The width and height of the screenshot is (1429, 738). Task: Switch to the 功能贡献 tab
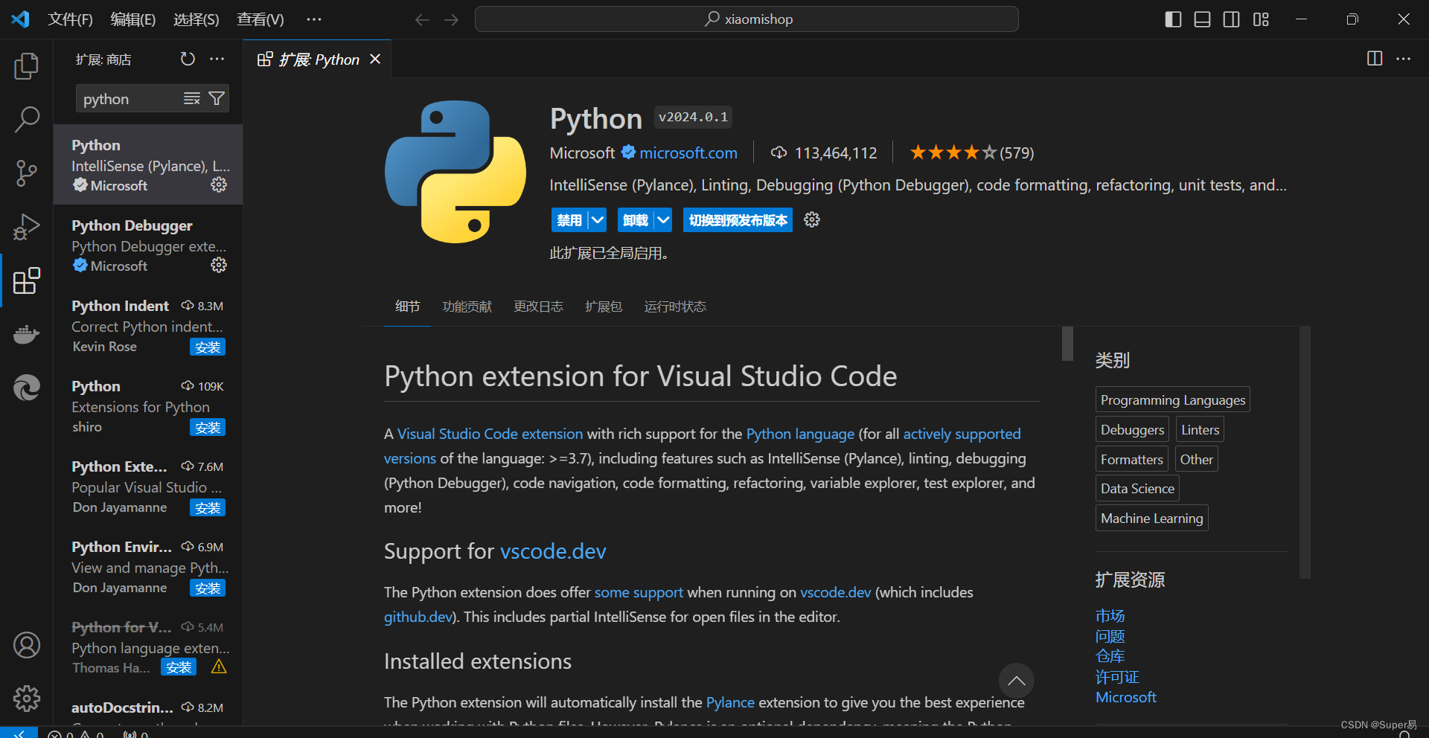click(x=467, y=306)
